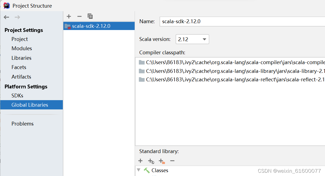Click the IntelliJ IDEA logo icon

click(x=7, y=5)
